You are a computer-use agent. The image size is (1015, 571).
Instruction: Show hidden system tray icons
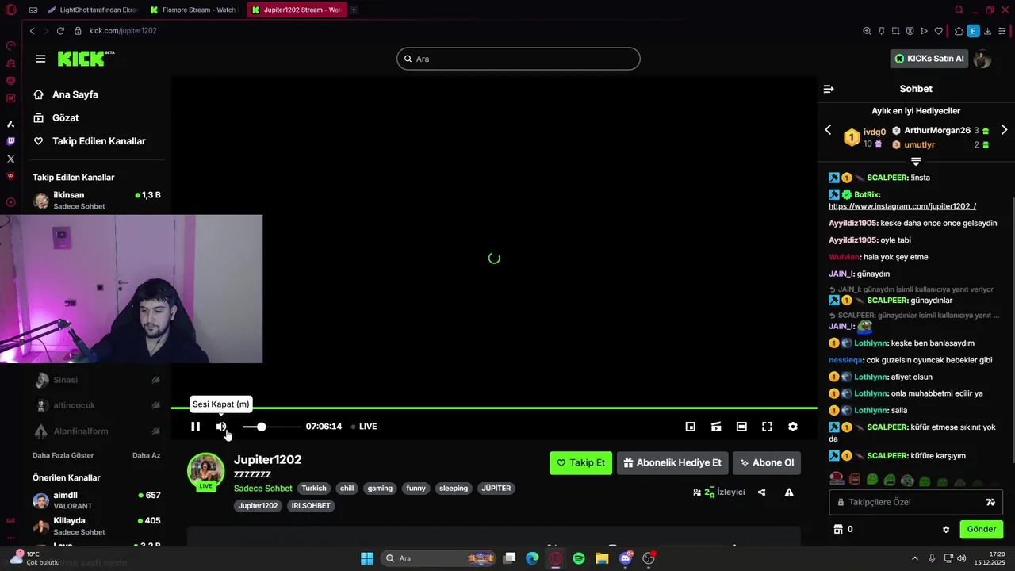pos(914,558)
